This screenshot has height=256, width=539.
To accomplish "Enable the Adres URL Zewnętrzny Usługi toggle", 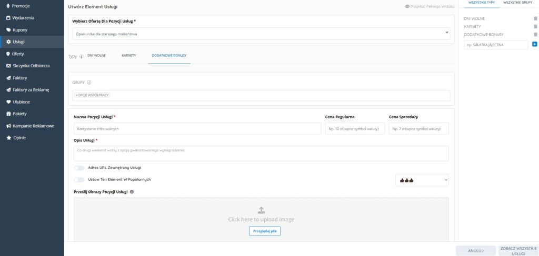I will click(x=79, y=168).
